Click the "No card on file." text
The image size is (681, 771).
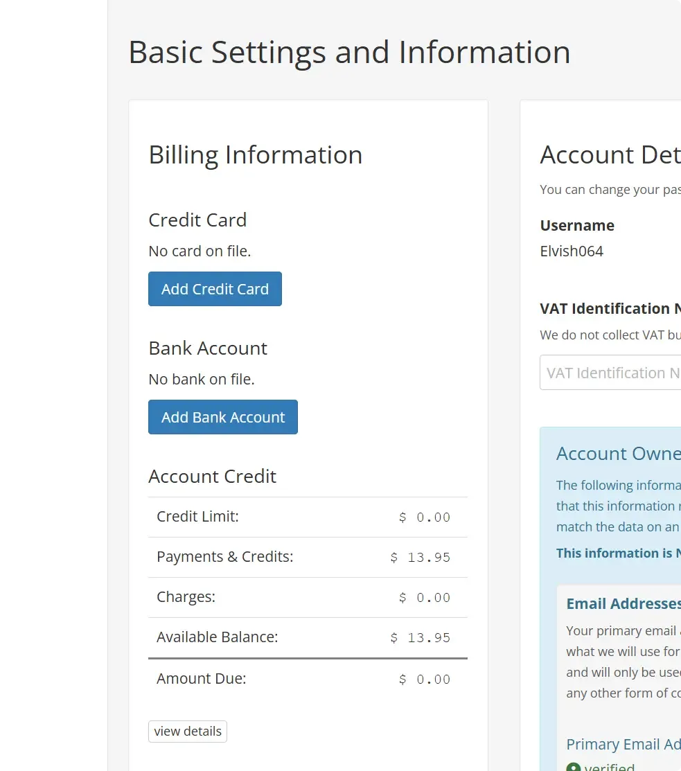[x=200, y=251]
